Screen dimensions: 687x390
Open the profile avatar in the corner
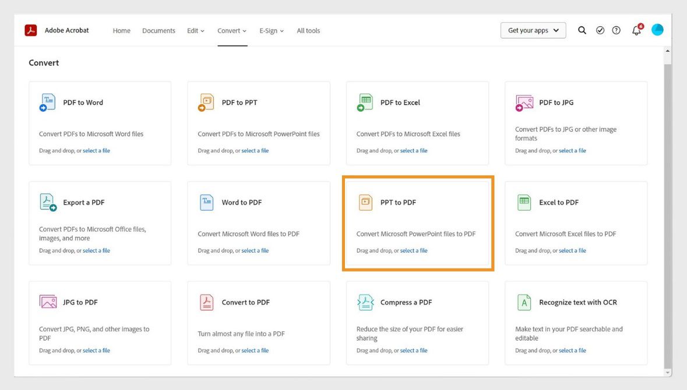click(x=657, y=29)
